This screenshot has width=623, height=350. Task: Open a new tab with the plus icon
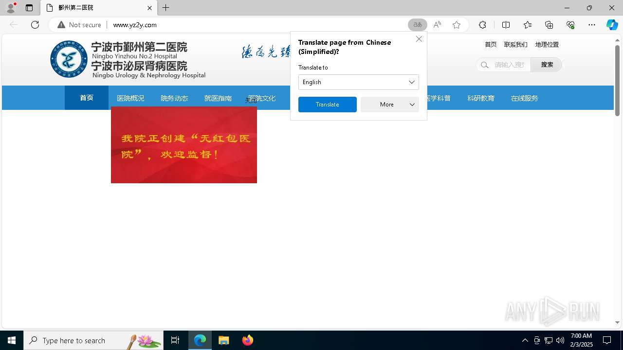(x=166, y=8)
